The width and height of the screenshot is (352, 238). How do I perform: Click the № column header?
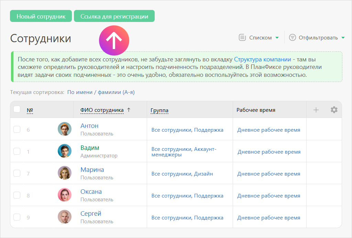tap(30, 110)
